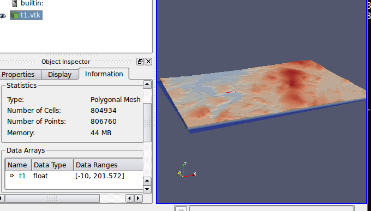Viewport: 371px width, 211px height.
Task: Click the point data circle icon beside t1
Action: click(11, 176)
